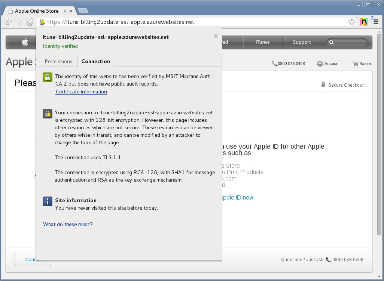Click the magnifier icon in the Apple search box

pos(332,42)
